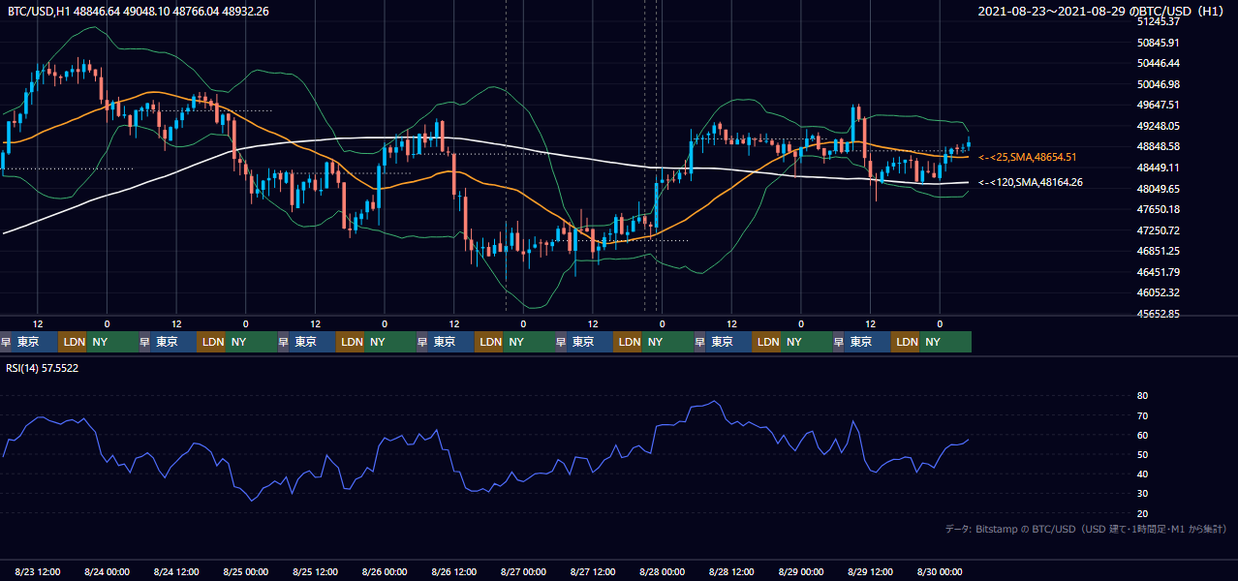Click the 8/29 12:00 date label
The height and width of the screenshot is (581, 1238).
[870, 572]
